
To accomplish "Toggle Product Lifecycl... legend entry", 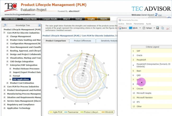I will tap(90, 112).
